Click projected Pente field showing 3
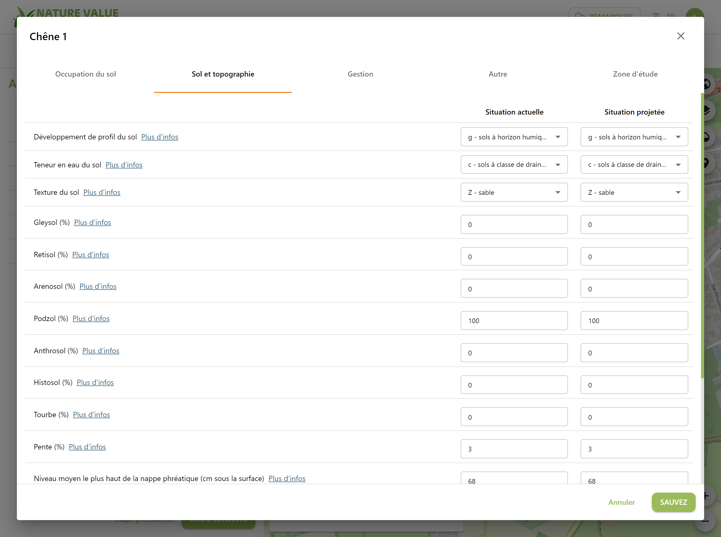Viewport: 721px width, 537px height. pos(634,449)
